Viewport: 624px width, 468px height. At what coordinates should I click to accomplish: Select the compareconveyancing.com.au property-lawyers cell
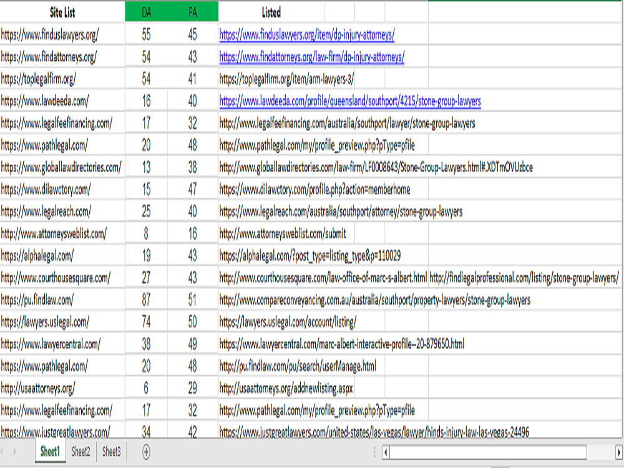375,300
